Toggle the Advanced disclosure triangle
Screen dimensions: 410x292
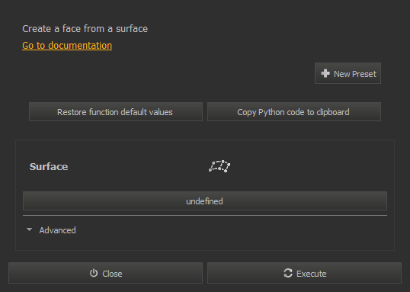tap(29, 229)
